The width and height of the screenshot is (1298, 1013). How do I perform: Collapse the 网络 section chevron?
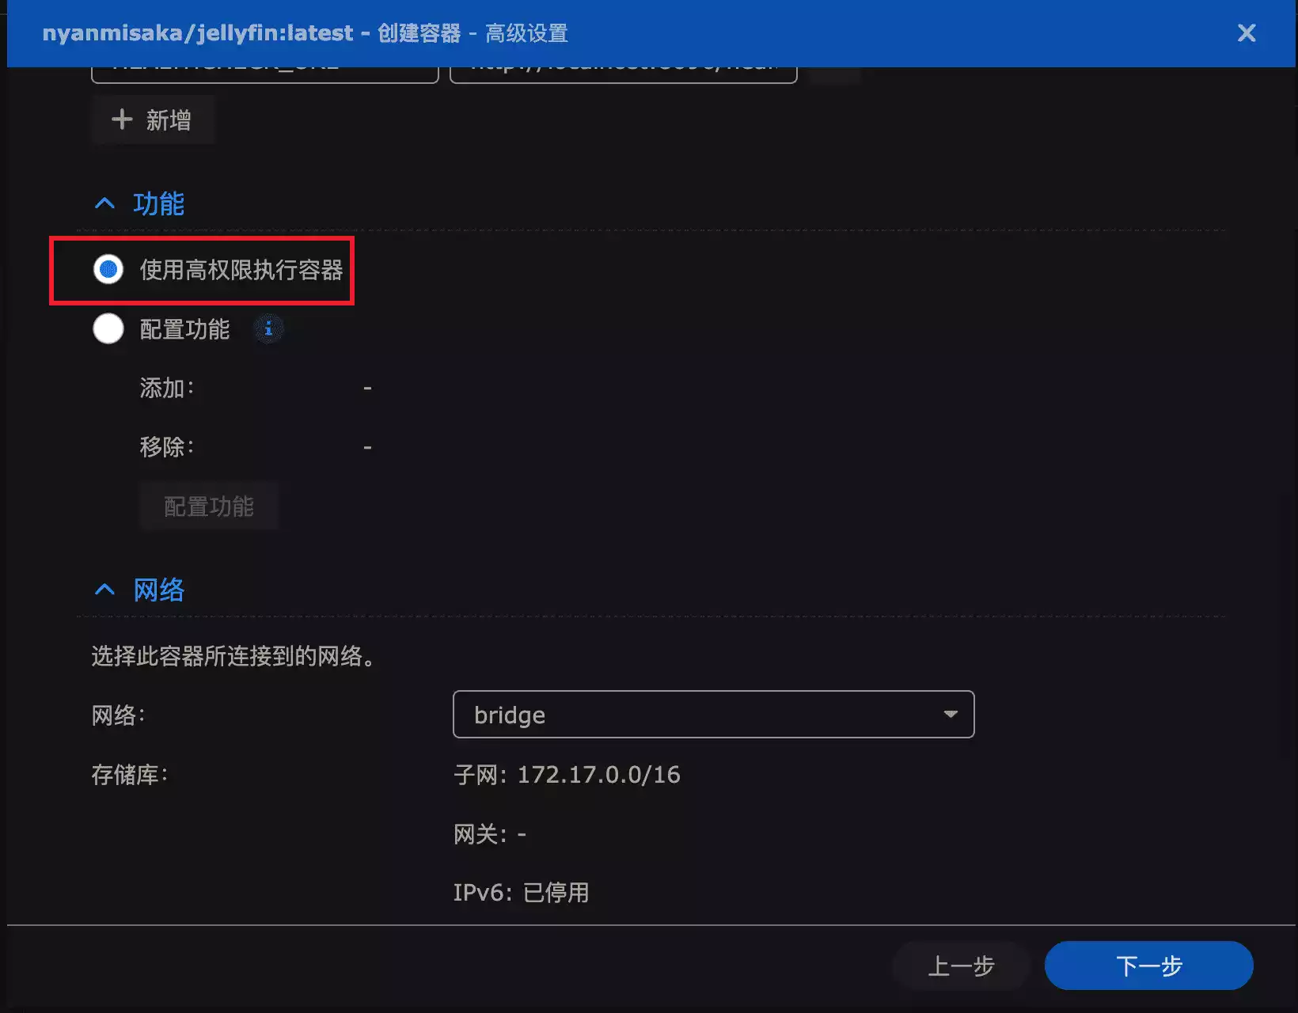pos(104,590)
